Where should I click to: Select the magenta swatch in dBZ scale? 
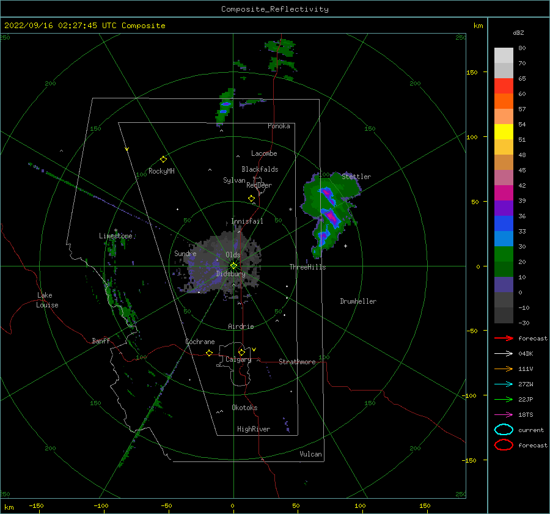pos(504,193)
